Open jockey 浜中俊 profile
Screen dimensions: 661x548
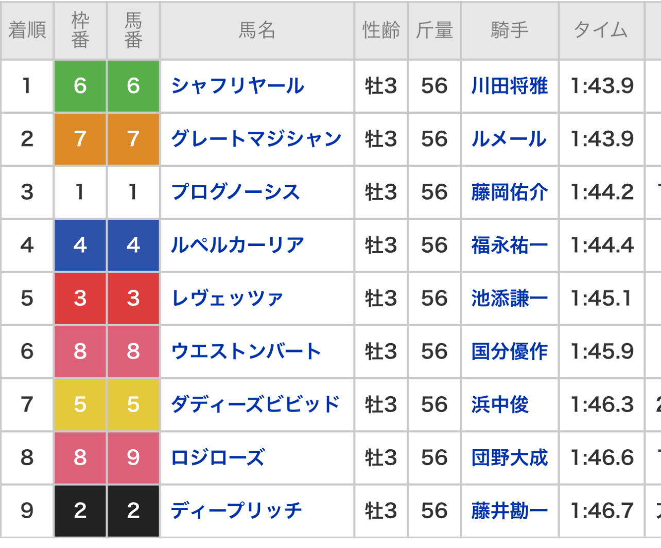[500, 404]
